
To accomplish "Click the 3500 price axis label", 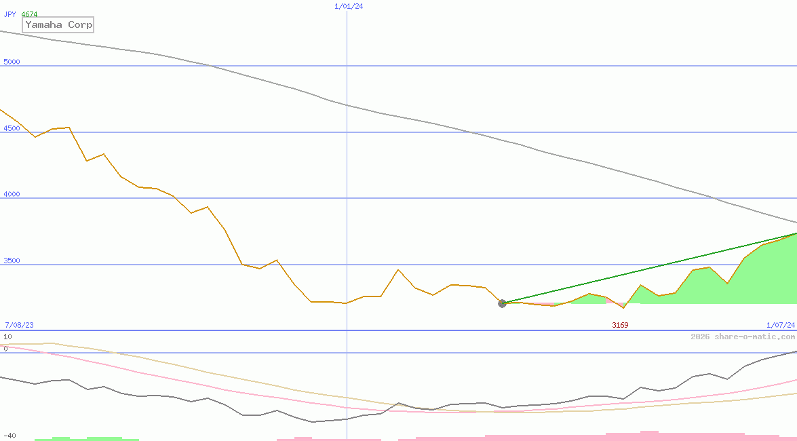I will pyautogui.click(x=12, y=261).
